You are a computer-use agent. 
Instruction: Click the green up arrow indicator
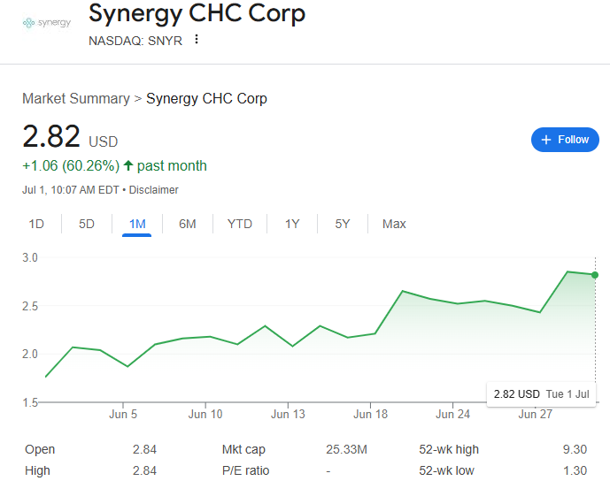pyautogui.click(x=128, y=165)
